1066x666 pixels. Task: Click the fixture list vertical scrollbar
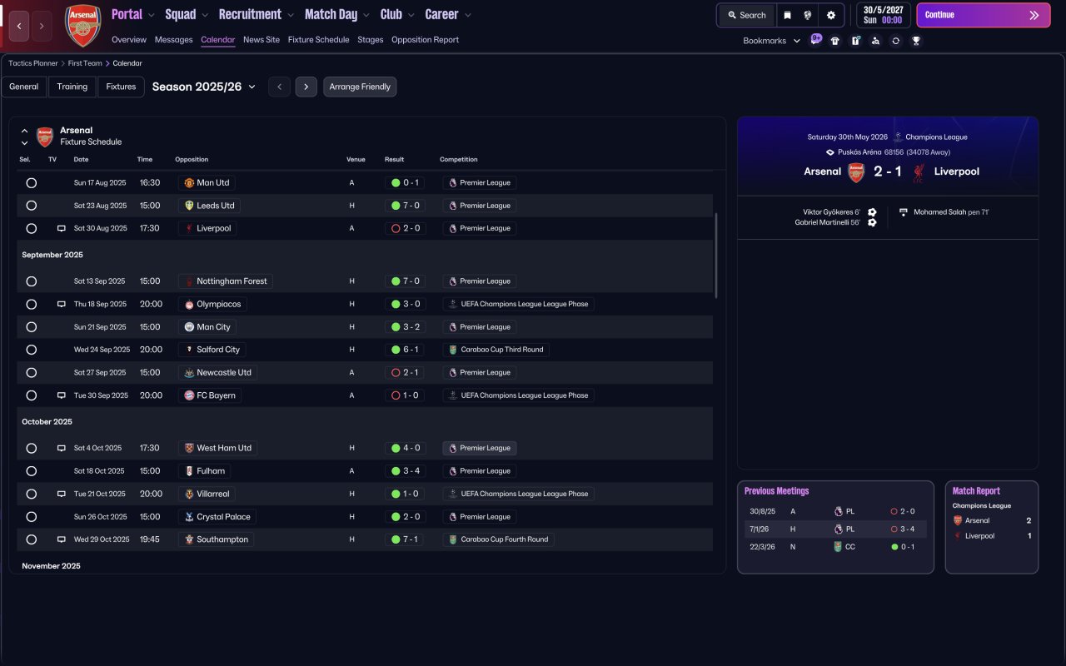(x=716, y=256)
